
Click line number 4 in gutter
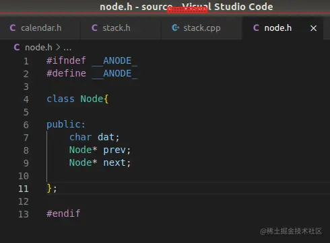click(x=26, y=99)
